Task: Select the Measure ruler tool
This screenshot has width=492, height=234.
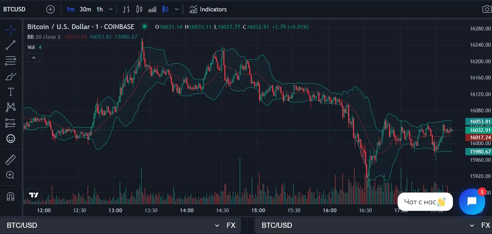Action: tap(11, 160)
